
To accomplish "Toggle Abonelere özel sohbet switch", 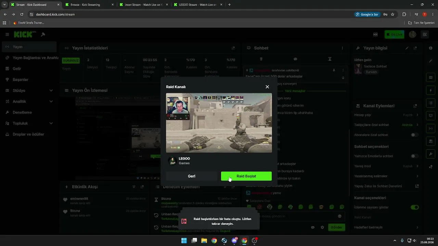I will click(414, 135).
